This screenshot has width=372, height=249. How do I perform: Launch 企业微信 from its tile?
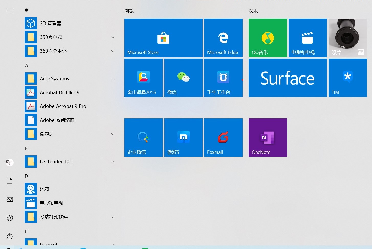[x=143, y=137]
